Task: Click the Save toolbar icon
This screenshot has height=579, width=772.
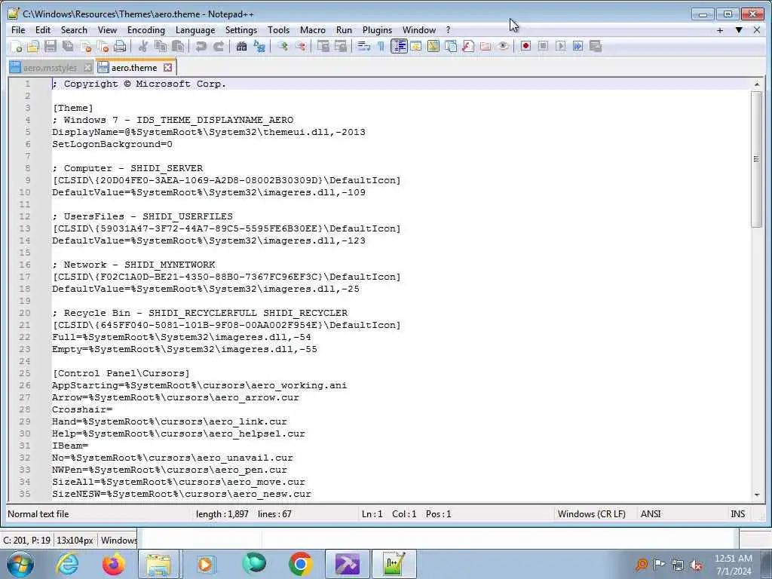Action: [x=51, y=46]
